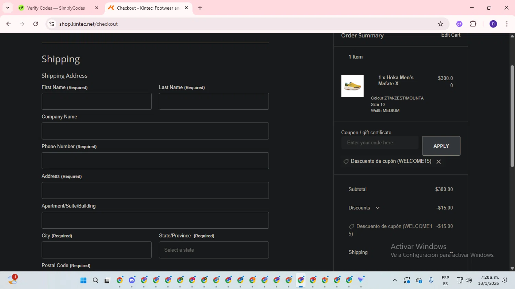
Task: Reload the checkout page
Action: pyautogui.click(x=36, y=24)
